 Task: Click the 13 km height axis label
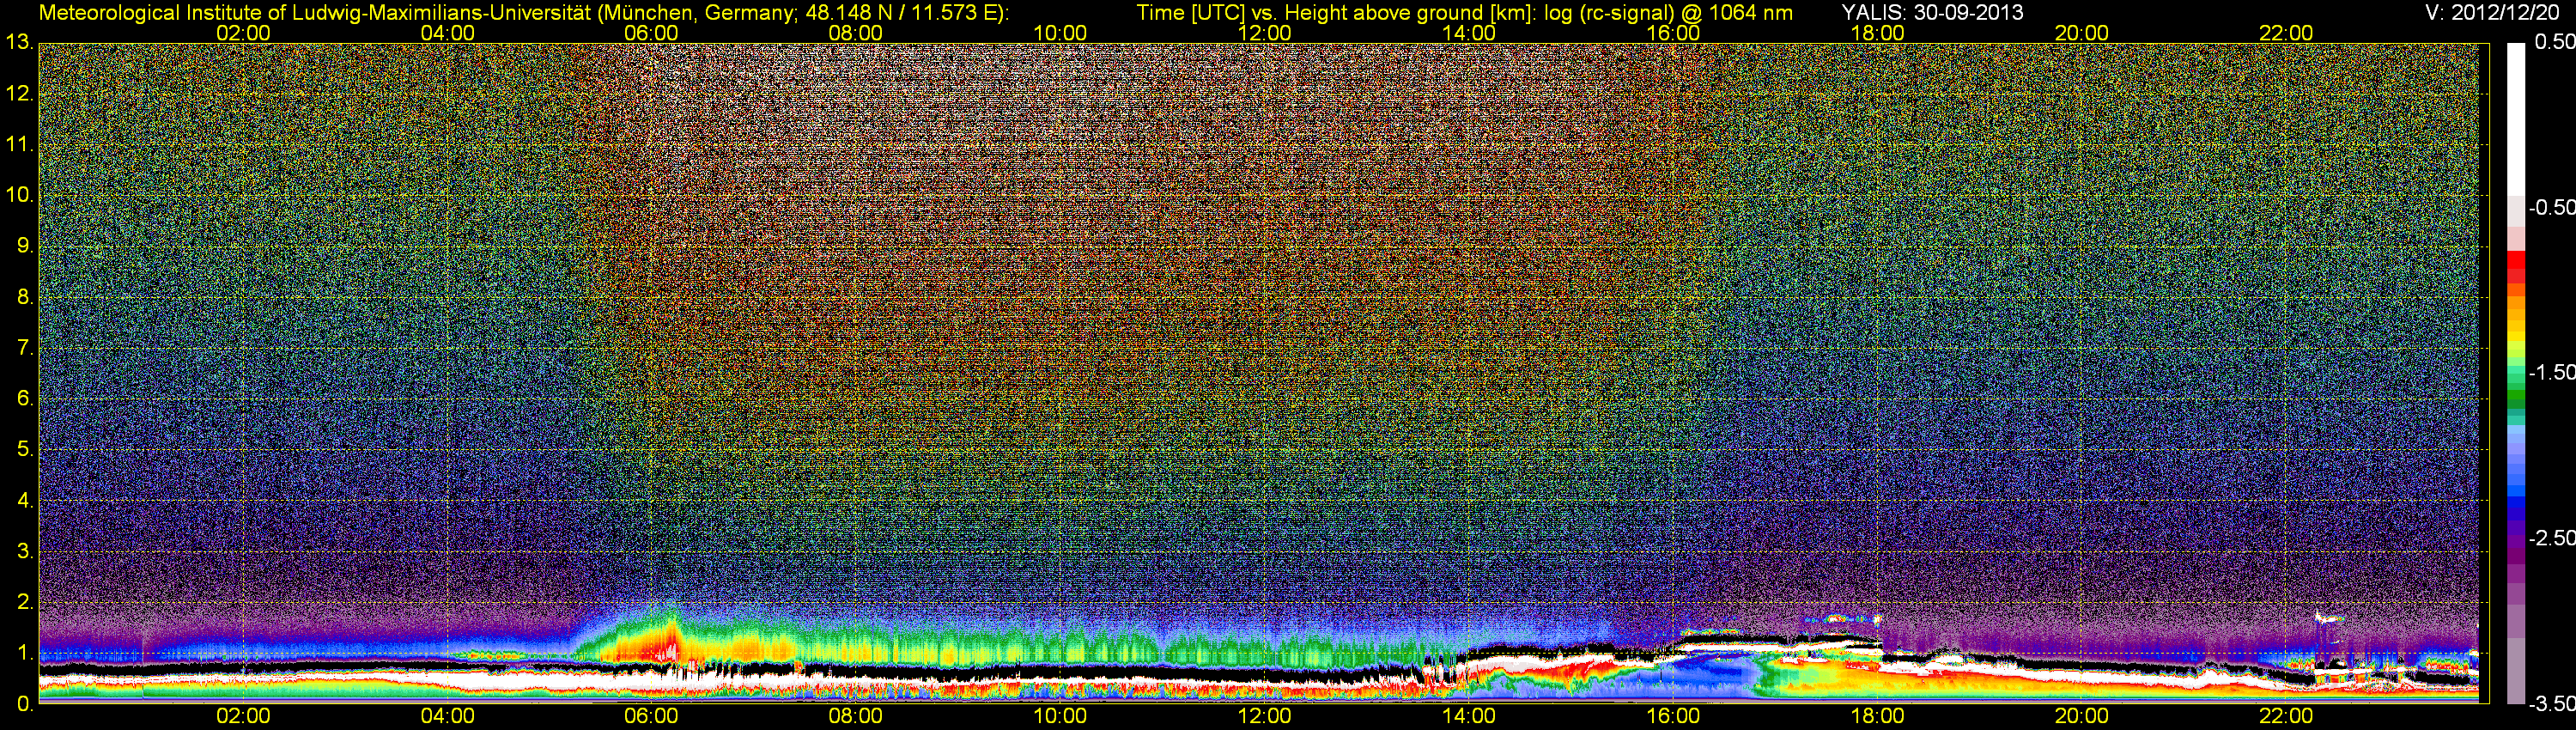(x=20, y=42)
